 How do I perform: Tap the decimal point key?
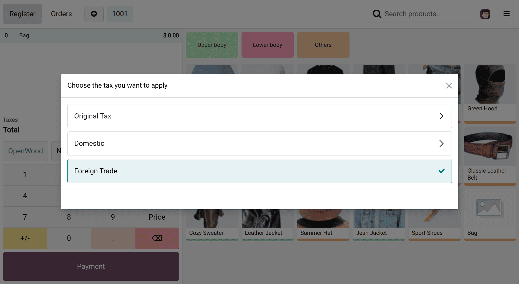(x=113, y=238)
